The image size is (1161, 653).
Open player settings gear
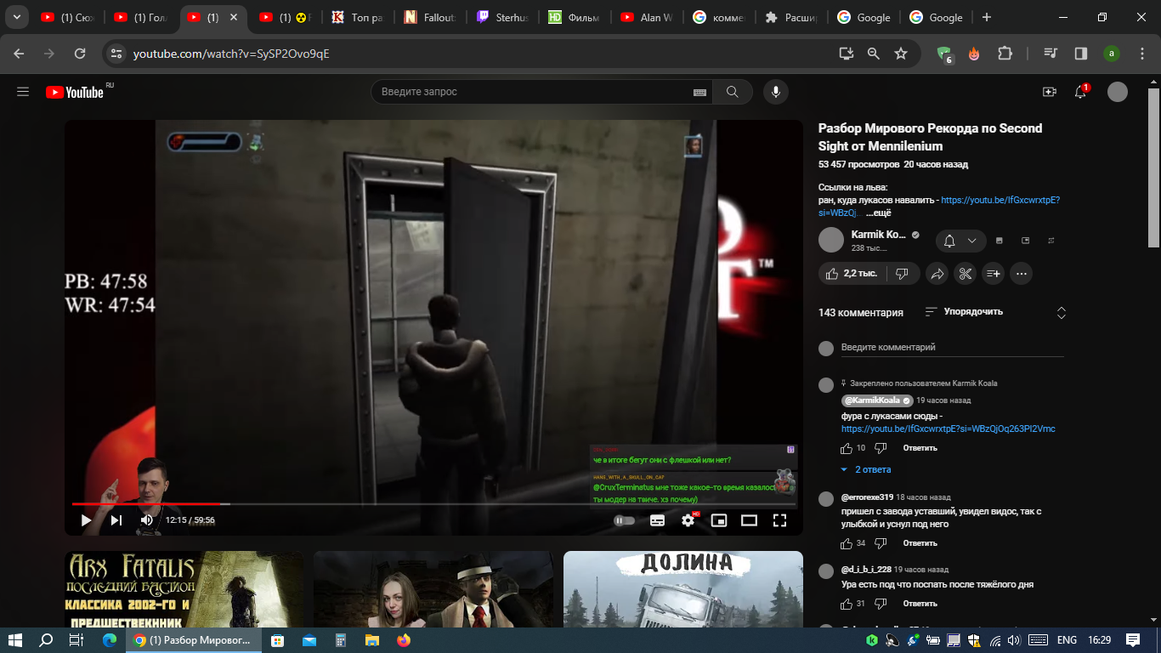pos(688,520)
